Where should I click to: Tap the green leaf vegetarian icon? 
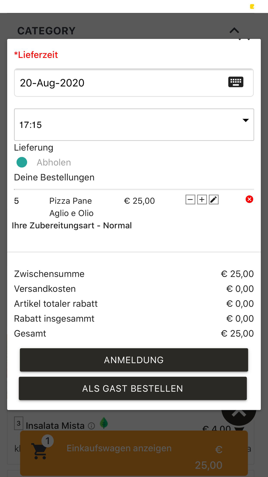click(104, 423)
